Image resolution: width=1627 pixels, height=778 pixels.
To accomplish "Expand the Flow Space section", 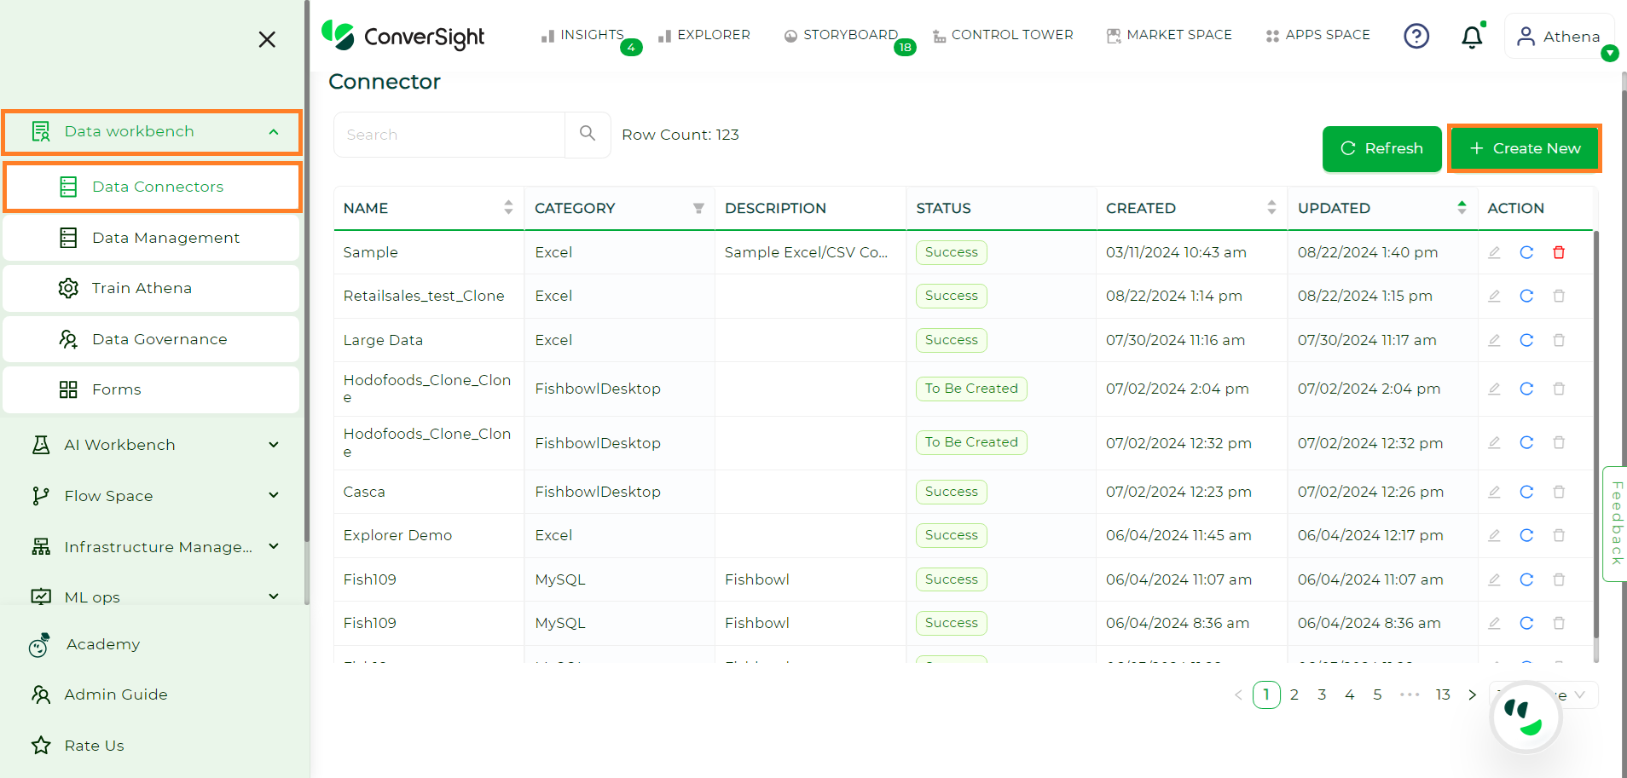I will [154, 496].
